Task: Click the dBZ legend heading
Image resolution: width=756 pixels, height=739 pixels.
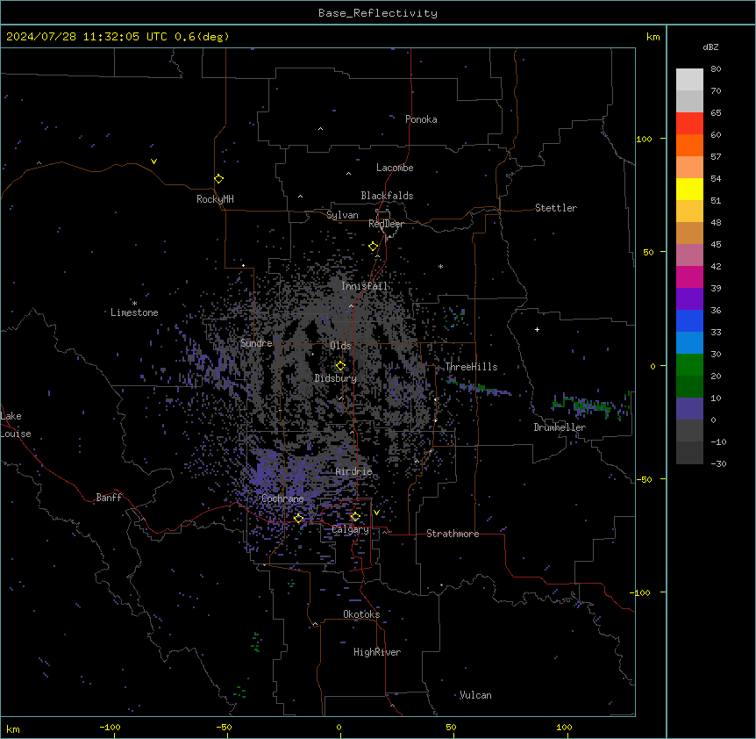Action: [710, 47]
